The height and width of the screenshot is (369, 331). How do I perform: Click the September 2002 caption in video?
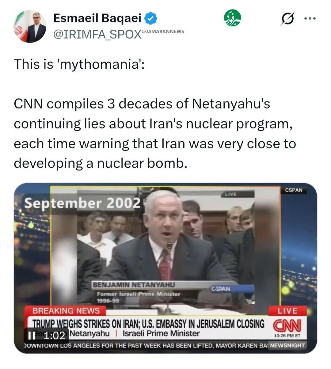[82, 203]
